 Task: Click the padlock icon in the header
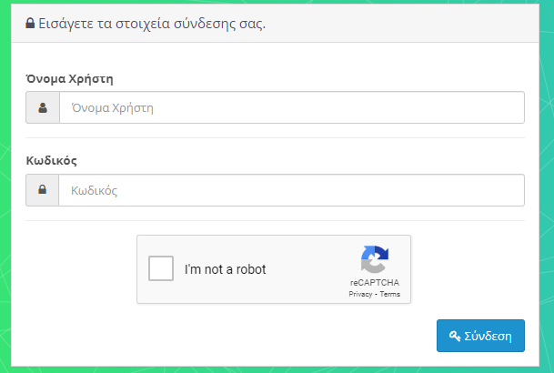coord(30,24)
